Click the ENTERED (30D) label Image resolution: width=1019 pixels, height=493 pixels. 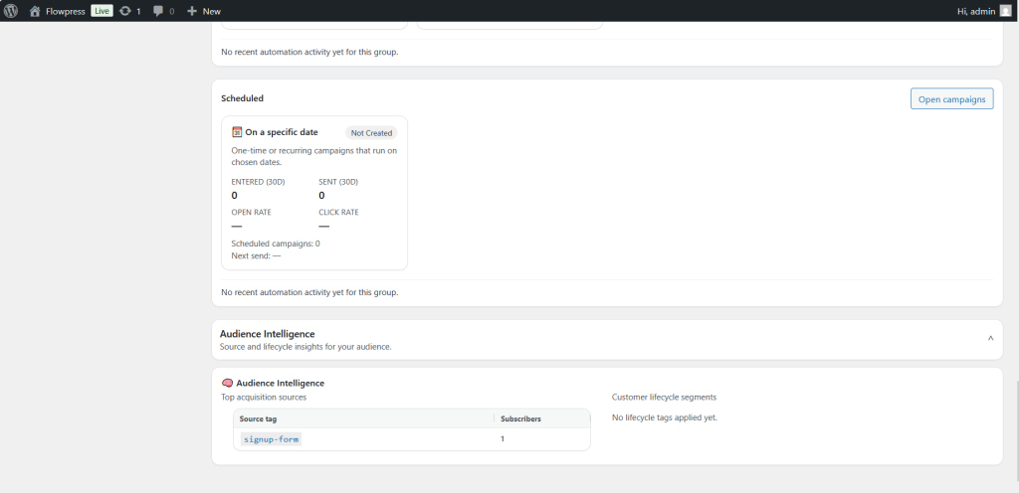pyautogui.click(x=258, y=182)
